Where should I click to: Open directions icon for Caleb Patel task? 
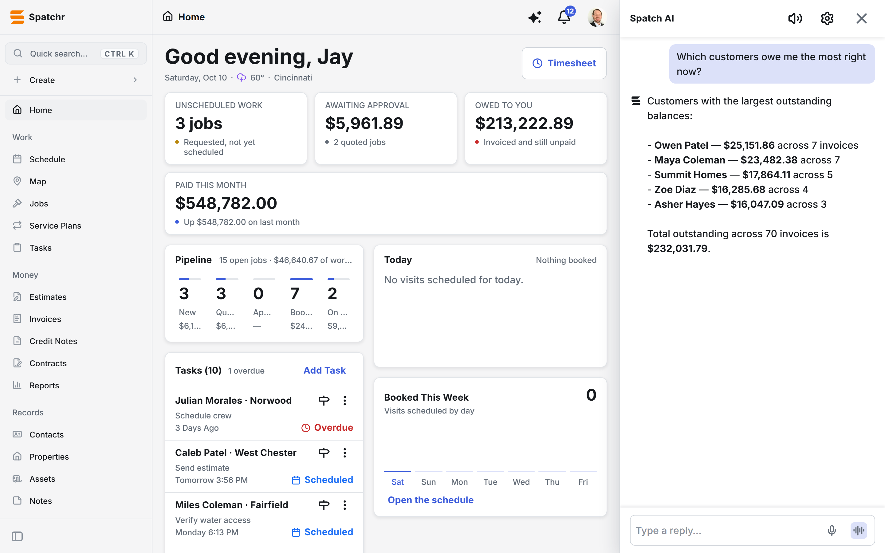(x=324, y=453)
